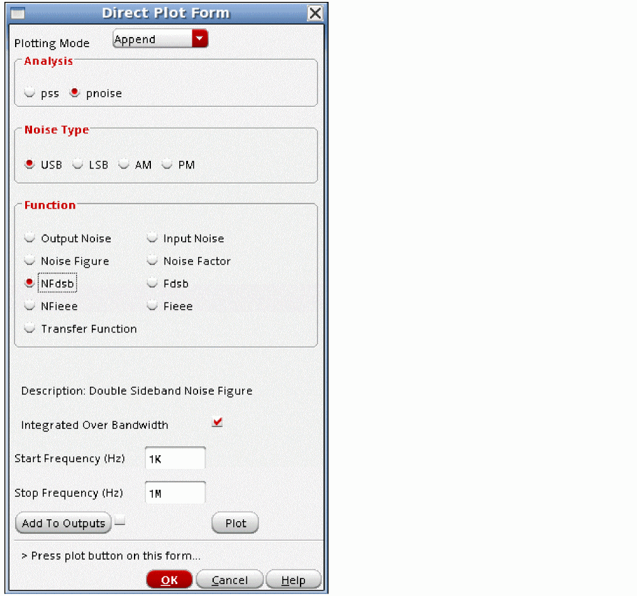Click Add To Outputs button
The height and width of the screenshot is (596, 637).
[x=64, y=523]
